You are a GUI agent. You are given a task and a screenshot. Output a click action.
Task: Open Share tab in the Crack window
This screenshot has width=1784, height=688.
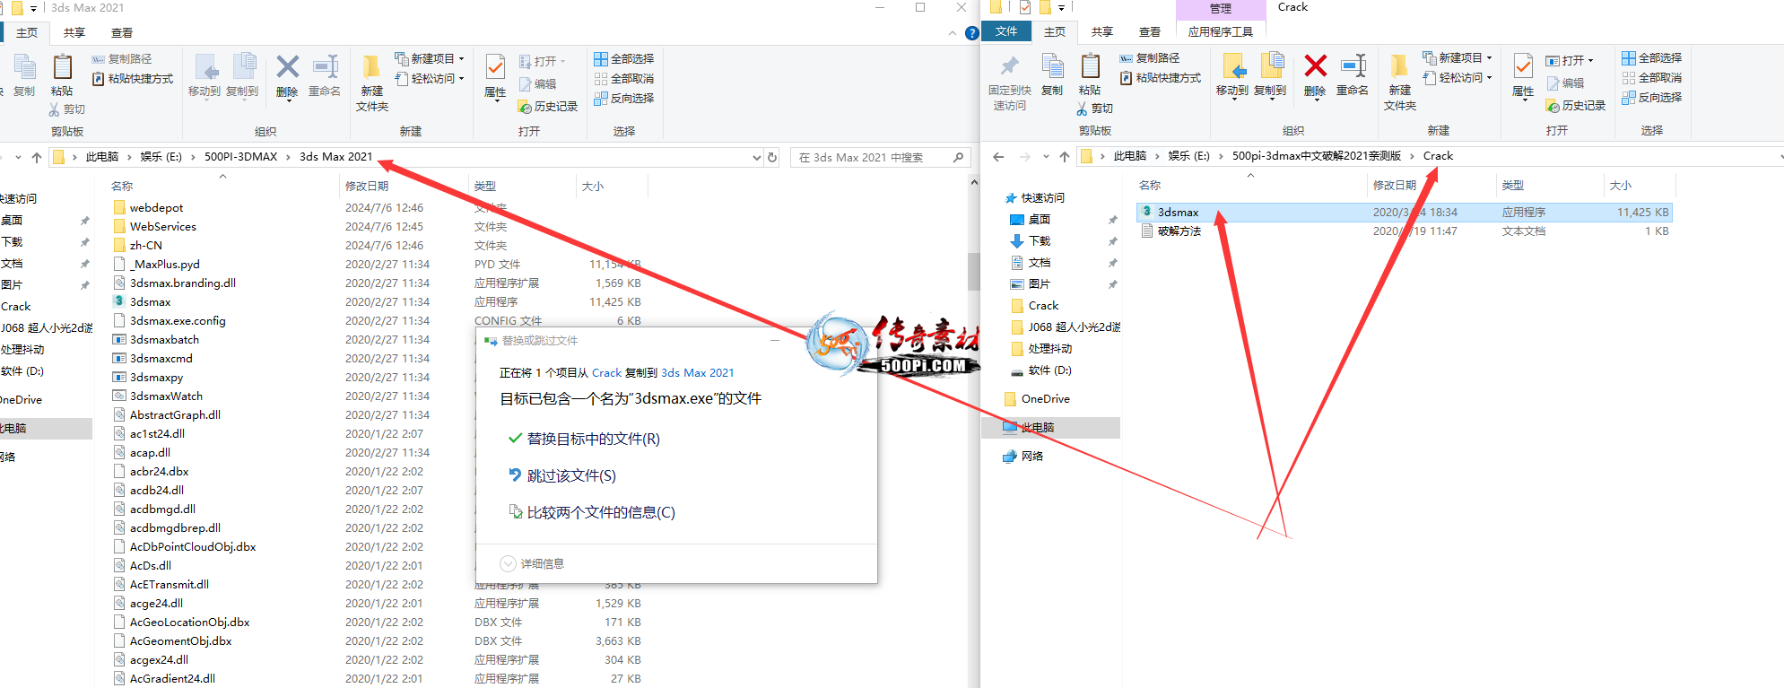[1102, 31]
